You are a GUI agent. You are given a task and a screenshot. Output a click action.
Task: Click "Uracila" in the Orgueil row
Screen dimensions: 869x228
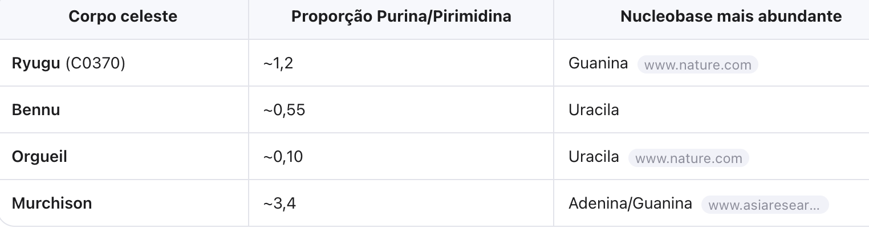(x=594, y=157)
